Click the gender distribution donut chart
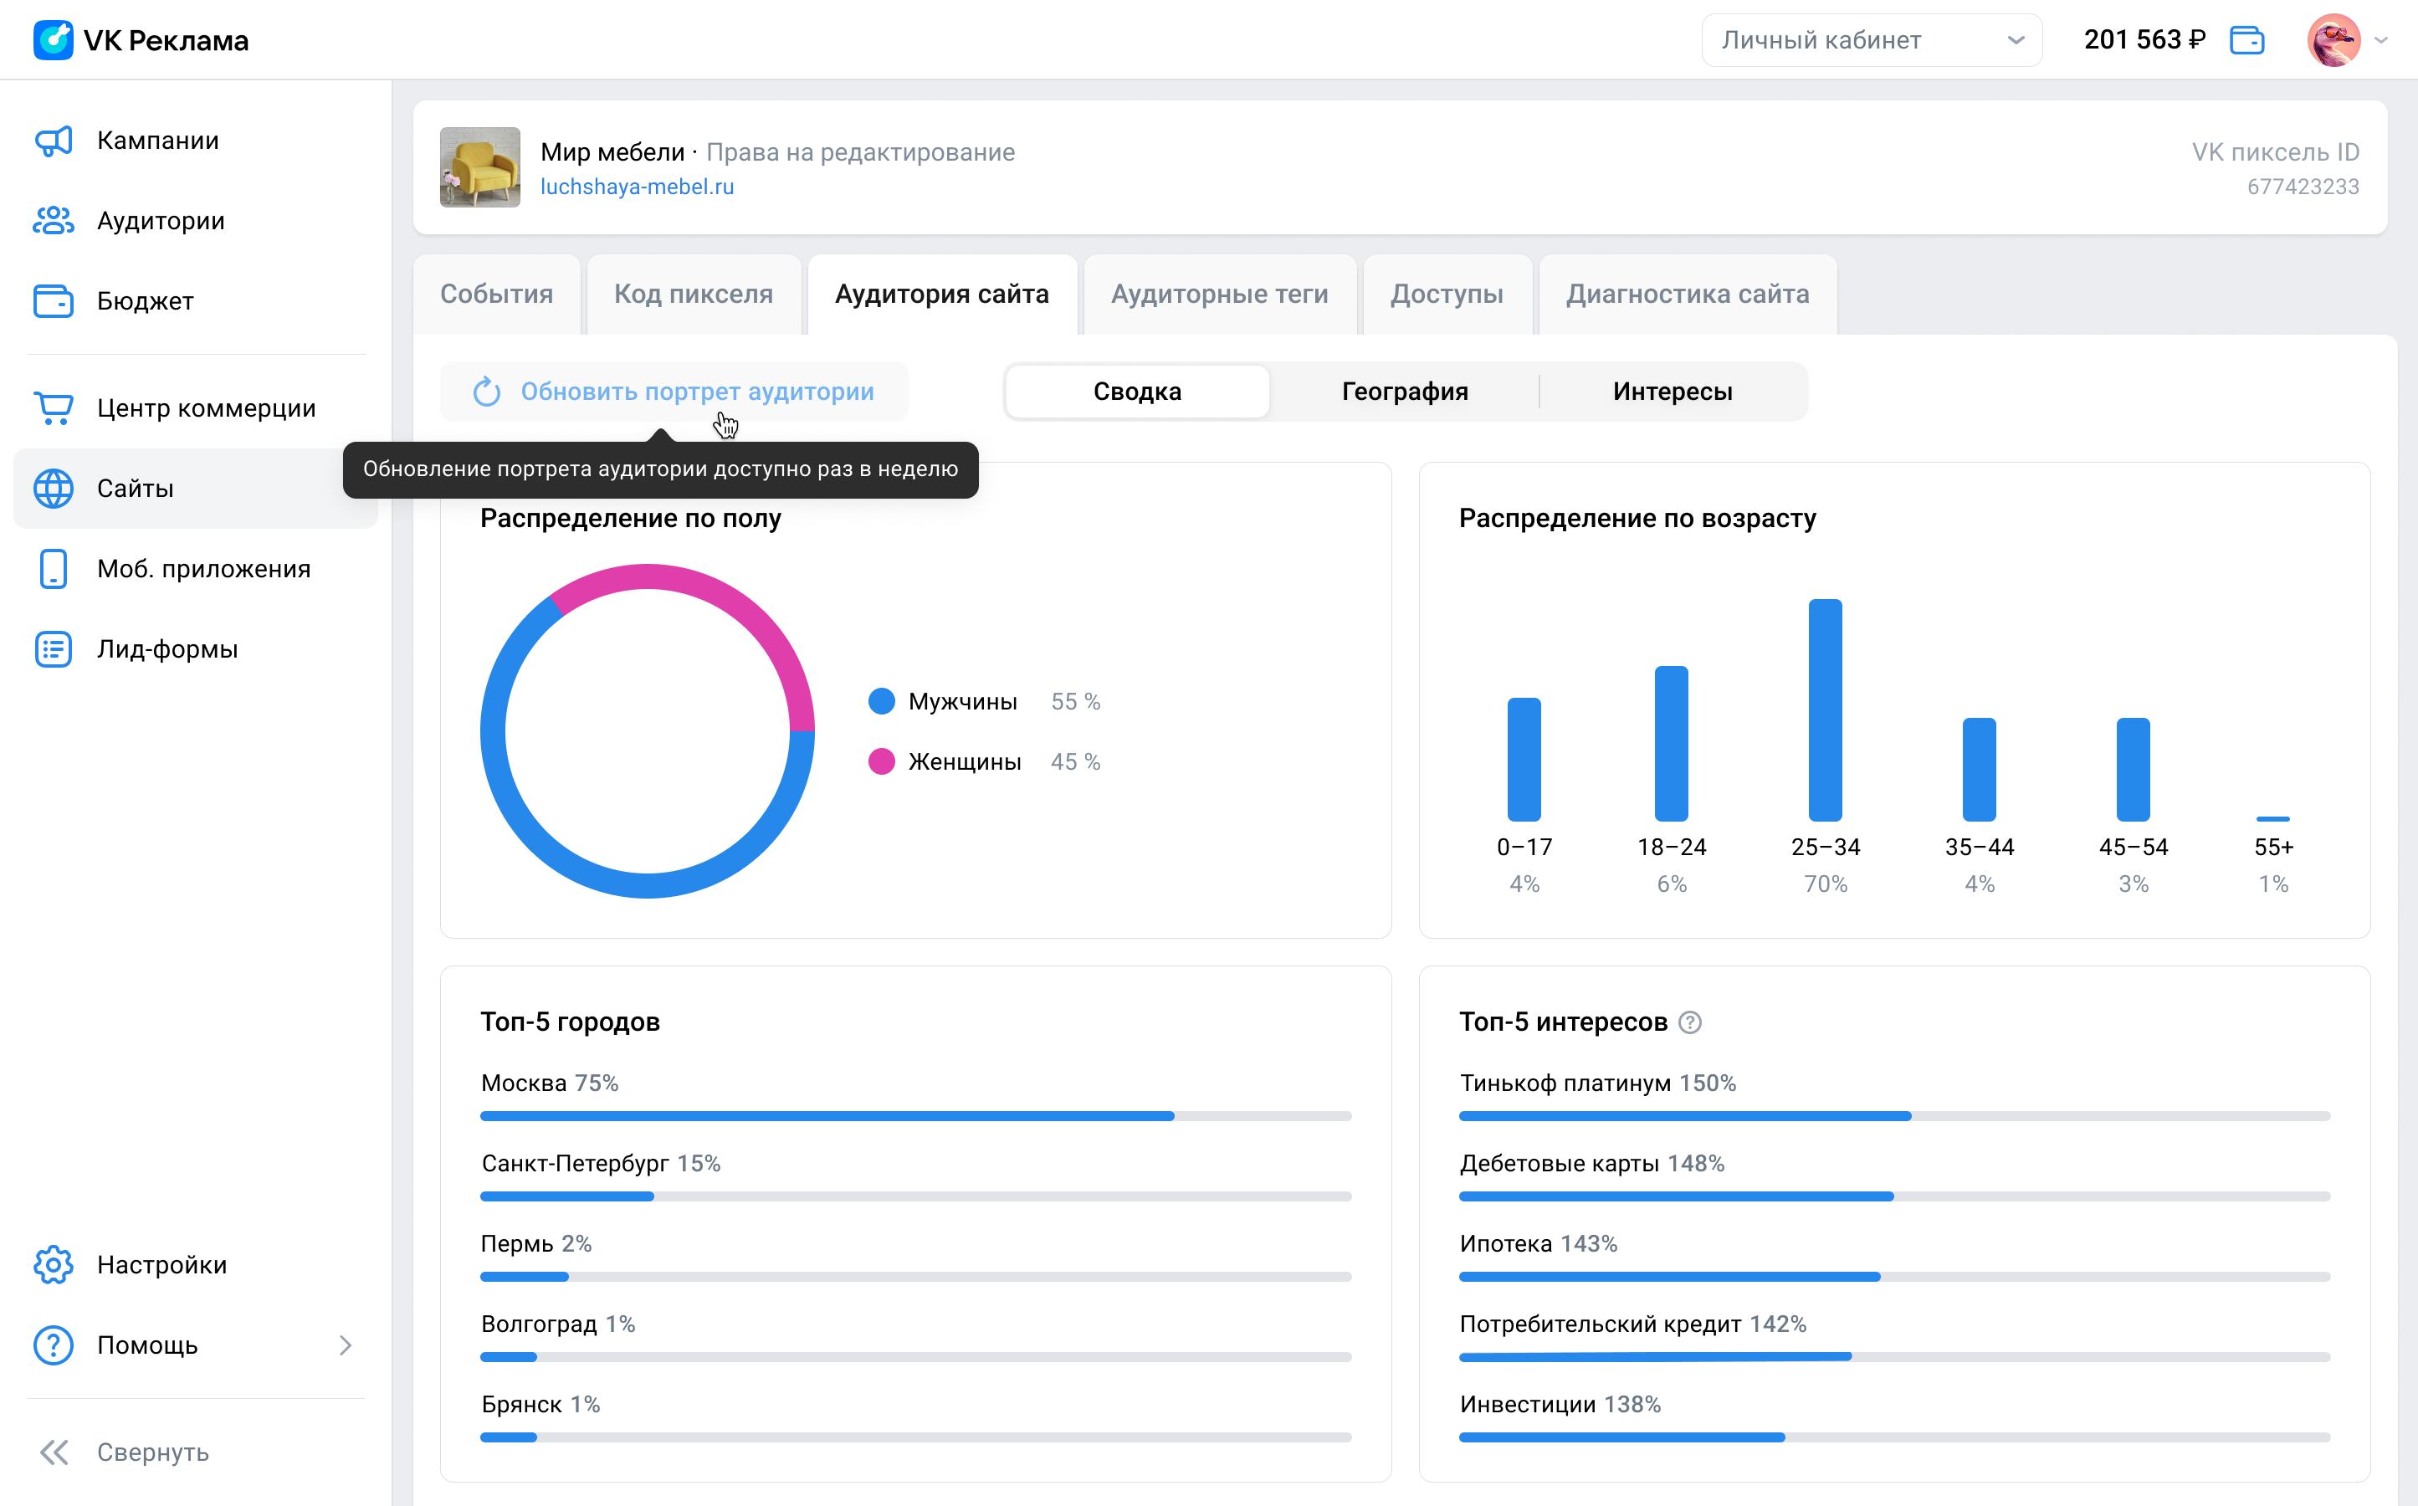2418x1506 pixels. click(x=648, y=731)
